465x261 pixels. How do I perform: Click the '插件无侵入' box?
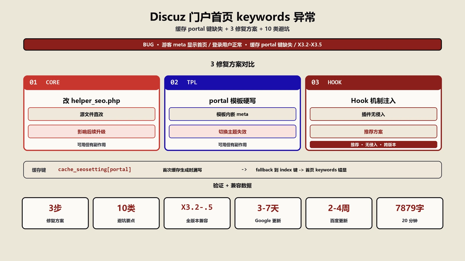373,114
